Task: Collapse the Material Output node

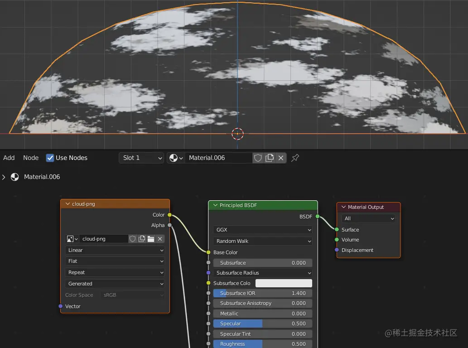Action: (x=343, y=207)
